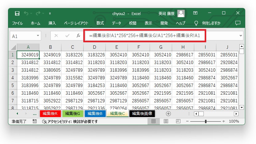Click cell J2 value 2920824

(x=227, y=63)
